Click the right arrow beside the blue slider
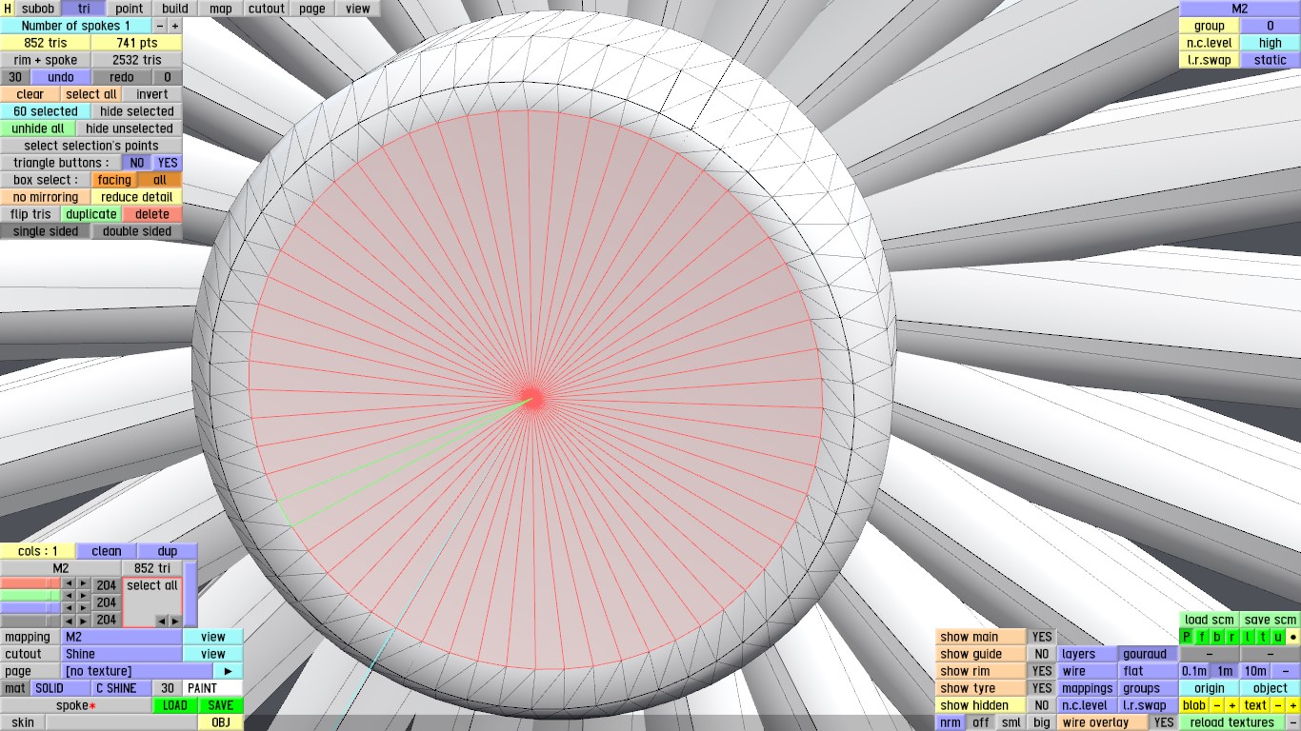Screen dimensions: 1301x731 [x=84, y=607]
